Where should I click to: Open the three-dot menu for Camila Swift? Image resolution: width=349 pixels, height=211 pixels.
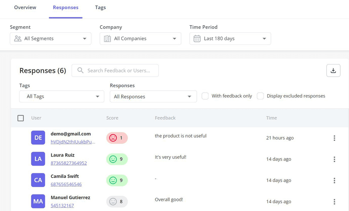[x=334, y=180]
